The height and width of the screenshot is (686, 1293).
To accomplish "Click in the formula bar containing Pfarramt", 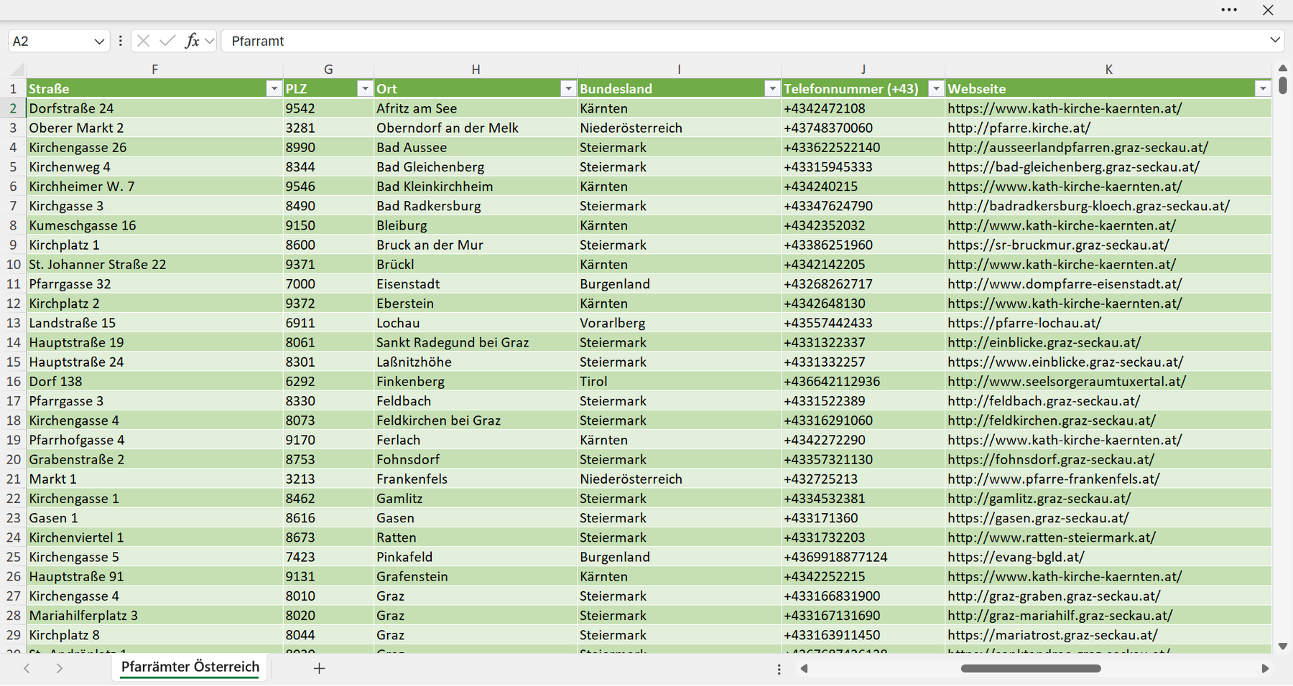I will tap(743, 41).
